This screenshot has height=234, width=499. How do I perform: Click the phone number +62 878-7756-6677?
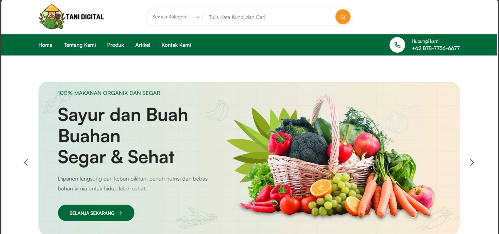pyautogui.click(x=436, y=48)
